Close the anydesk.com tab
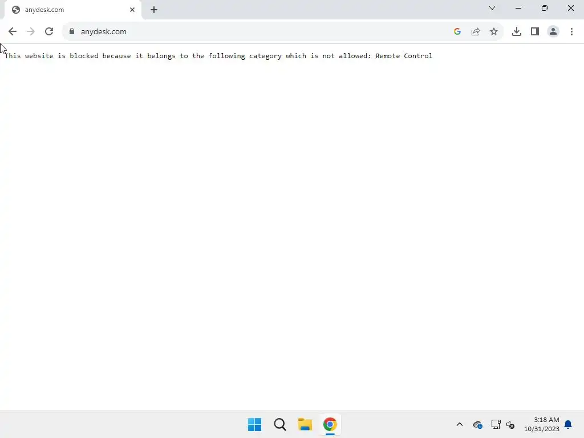 [132, 10]
